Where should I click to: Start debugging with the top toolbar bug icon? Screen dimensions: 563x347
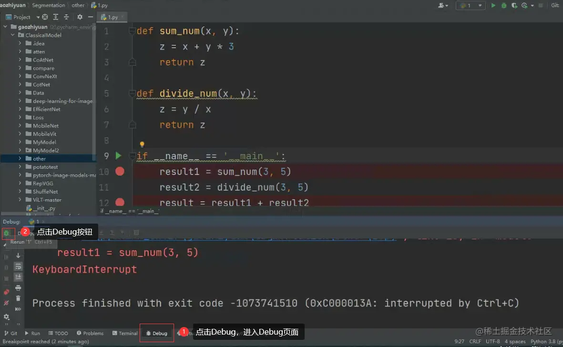pos(504,5)
